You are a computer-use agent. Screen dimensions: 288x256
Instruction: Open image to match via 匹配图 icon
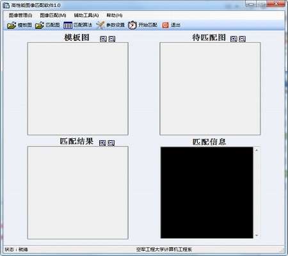pos(40,25)
